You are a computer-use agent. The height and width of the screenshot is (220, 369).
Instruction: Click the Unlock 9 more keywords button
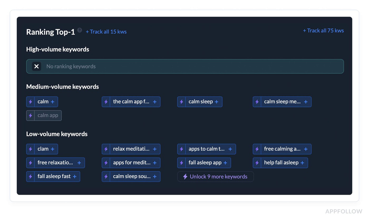pos(215,176)
